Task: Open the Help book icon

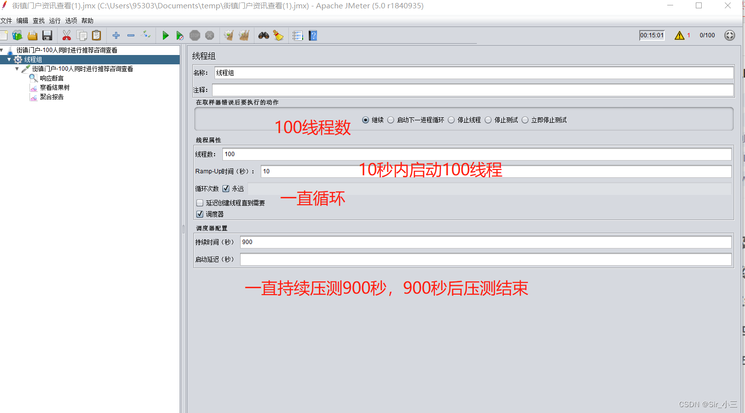Action: pyautogui.click(x=313, y=35)
